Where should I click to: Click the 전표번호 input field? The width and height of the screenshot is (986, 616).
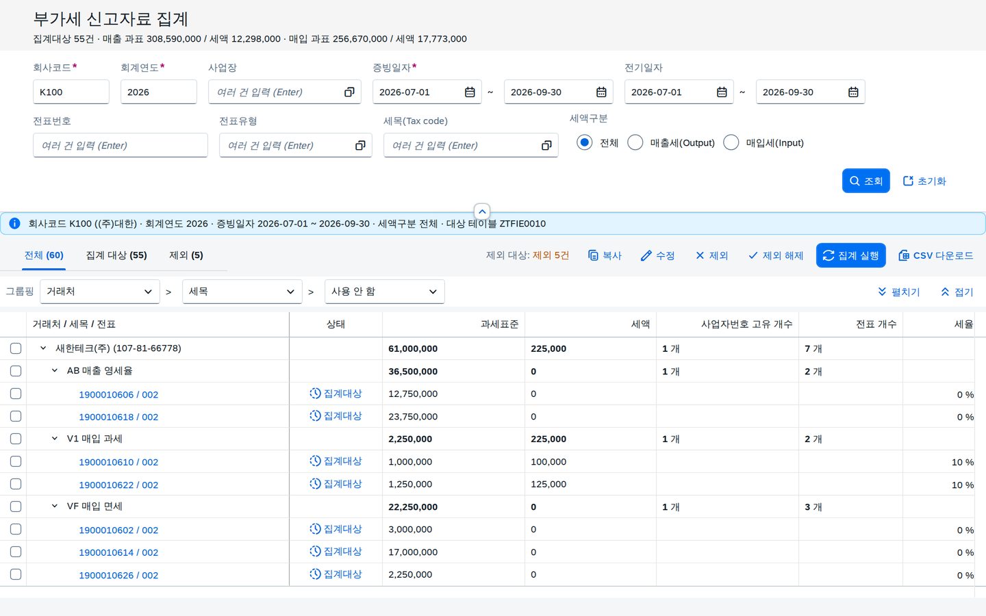point(121,145)
